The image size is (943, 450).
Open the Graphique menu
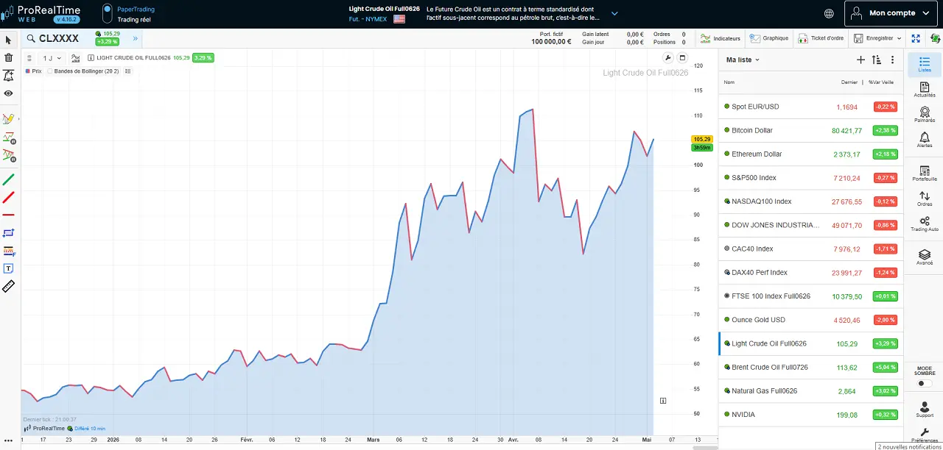click(x=769, y=38)
